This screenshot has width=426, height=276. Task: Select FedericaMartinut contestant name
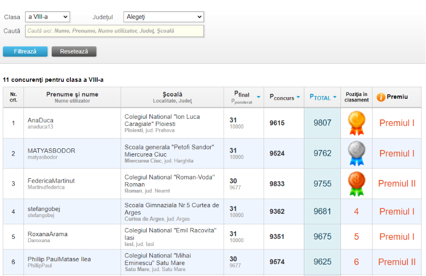51,181
